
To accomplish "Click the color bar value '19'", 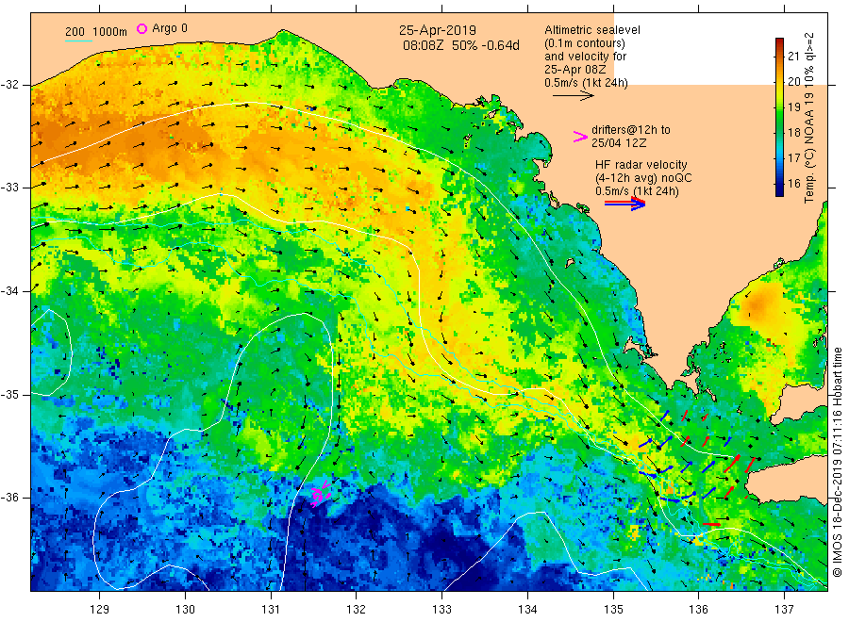I will (793, 107).
